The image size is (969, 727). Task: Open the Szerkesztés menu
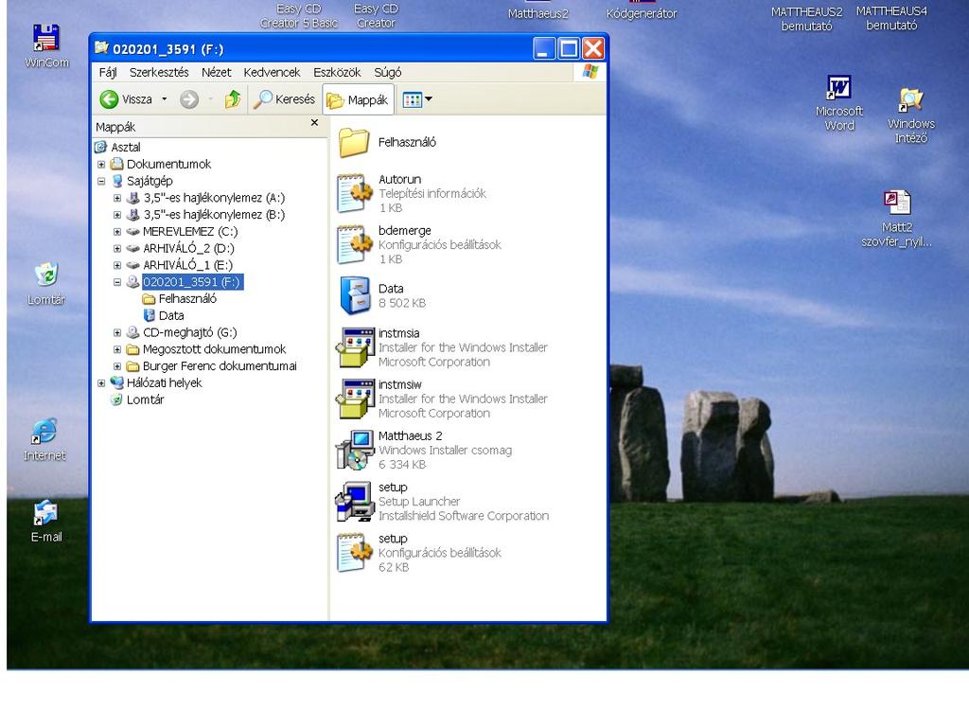(159, 72)
